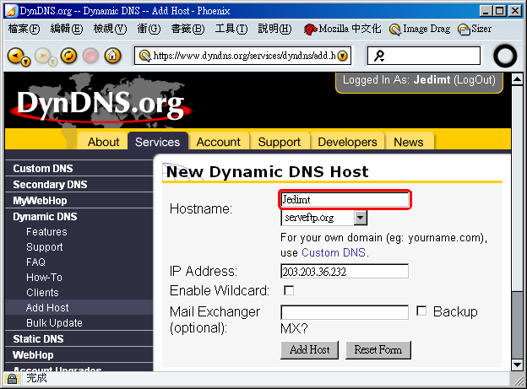Open Static DNS in the sidebar

pyautogui.click(x=38, y=339)
